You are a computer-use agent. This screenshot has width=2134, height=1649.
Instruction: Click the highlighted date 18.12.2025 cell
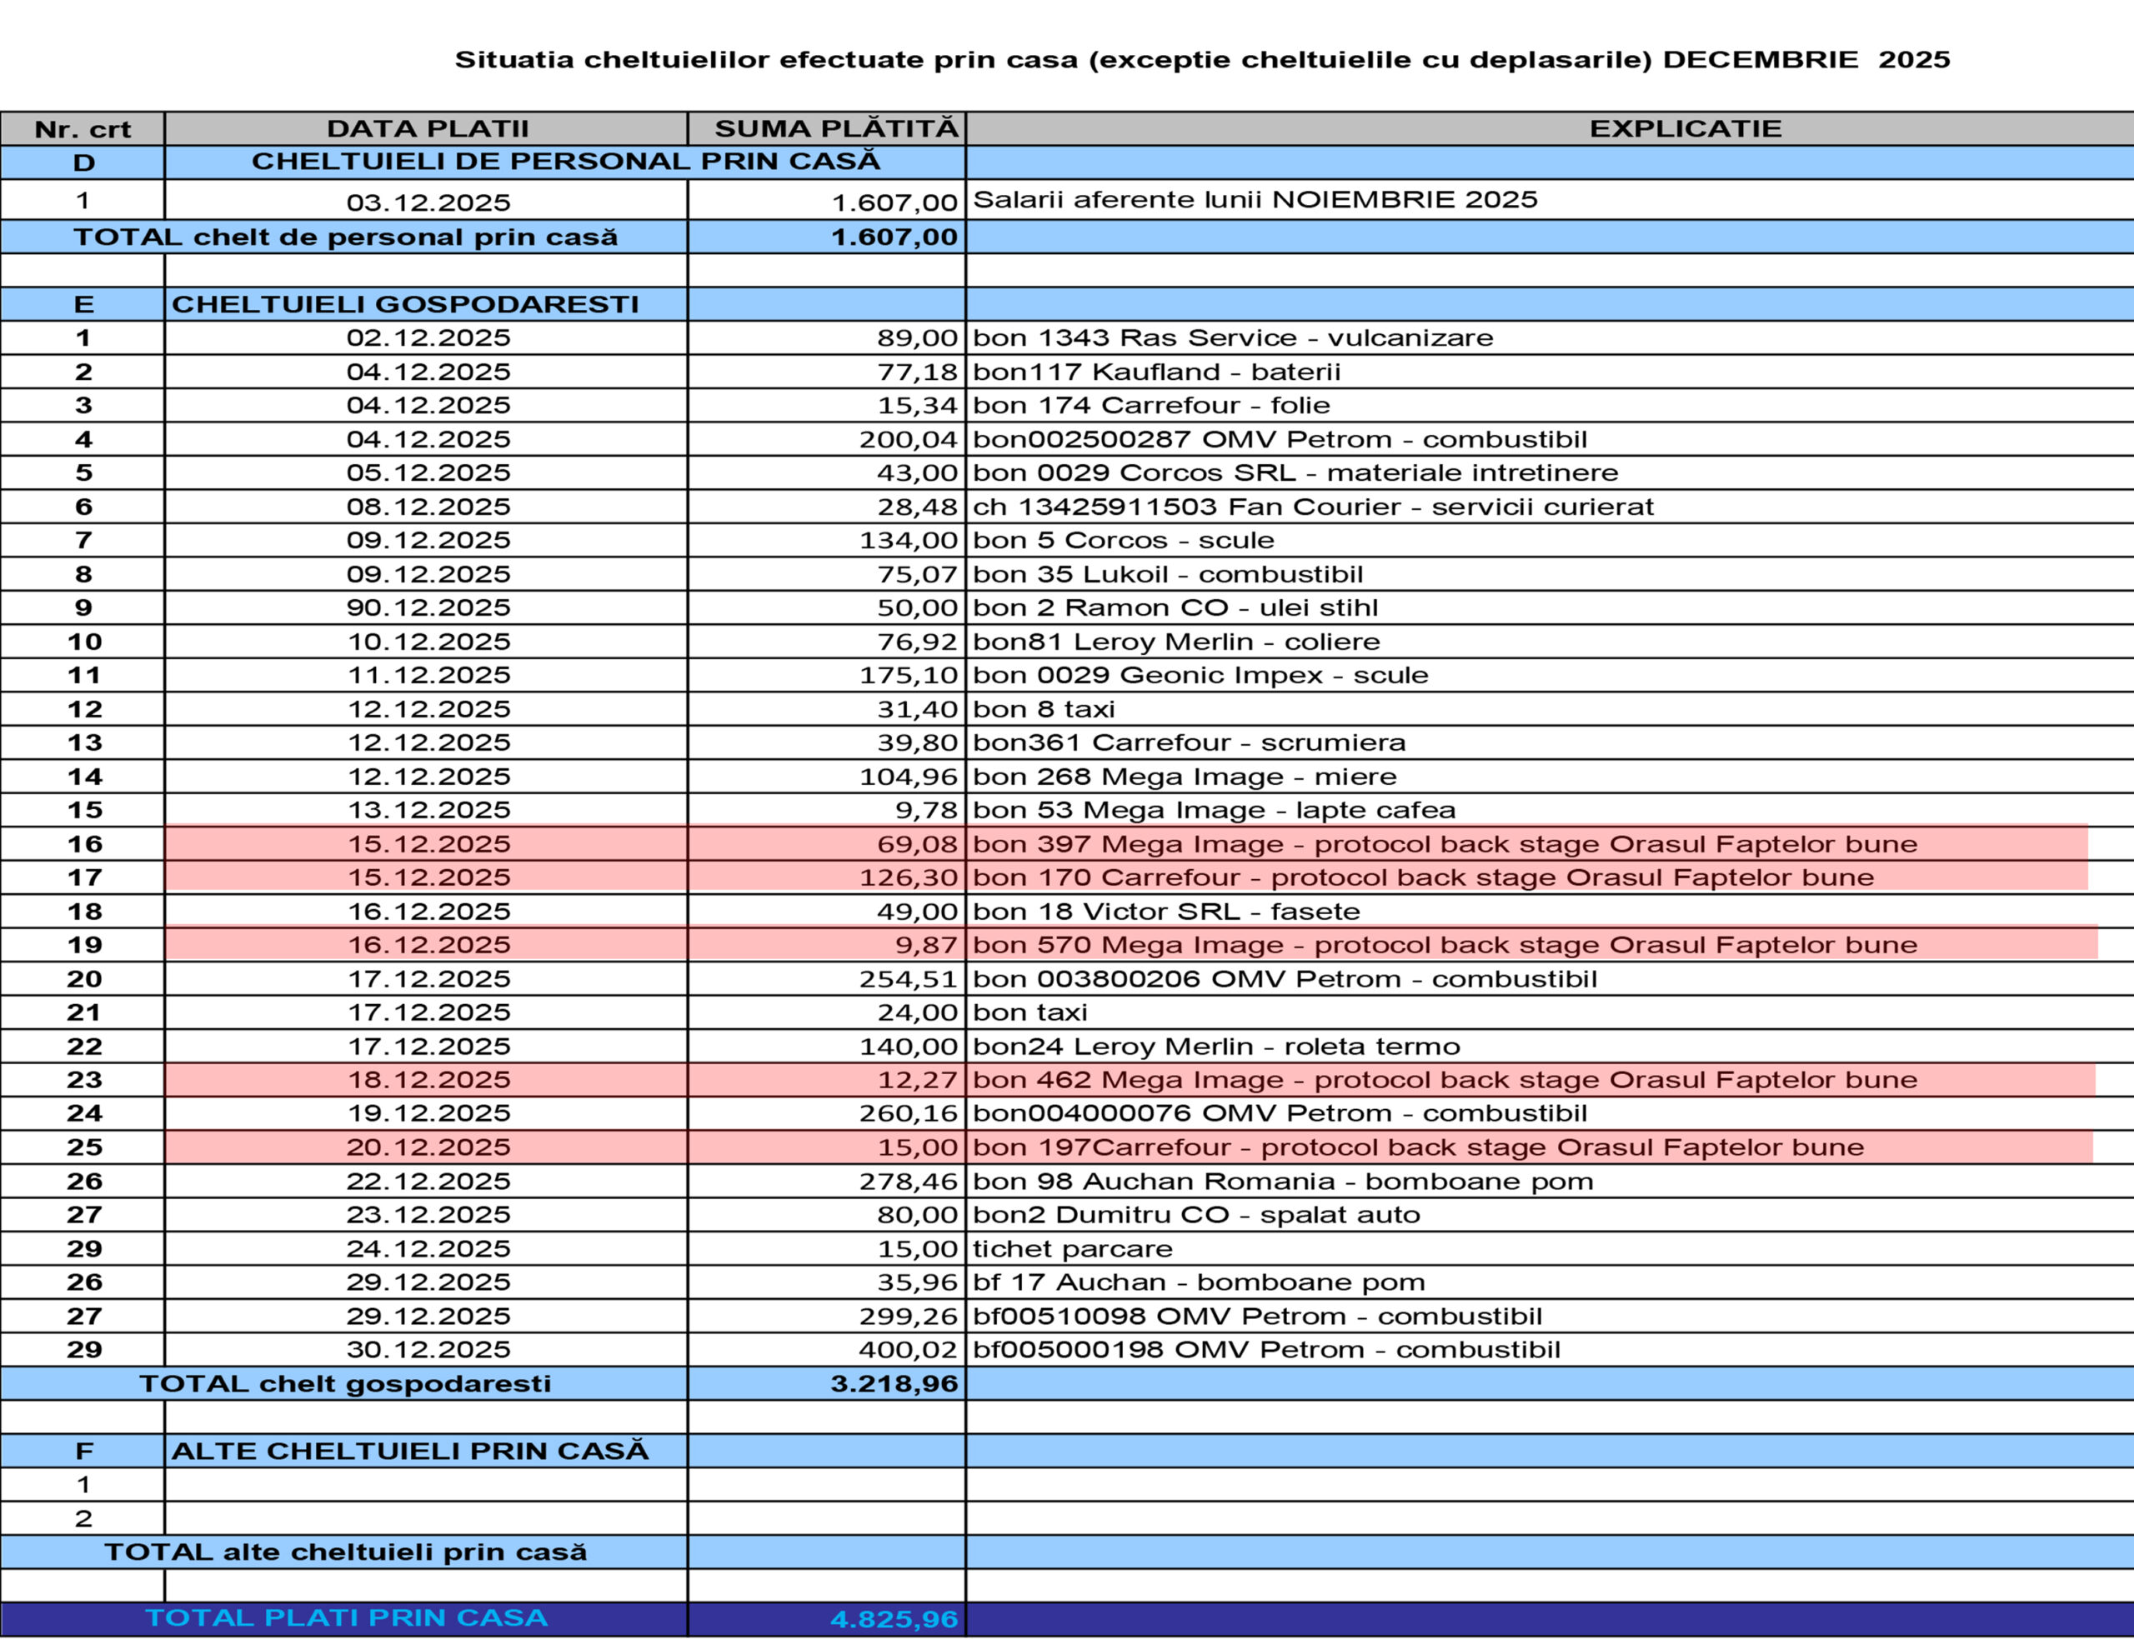428,1079
